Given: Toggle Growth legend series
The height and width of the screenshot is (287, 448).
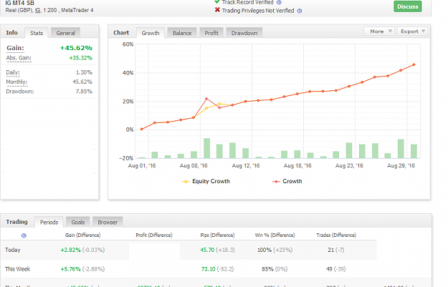Looking at the screenshot, I should click(x=287, y=181).
